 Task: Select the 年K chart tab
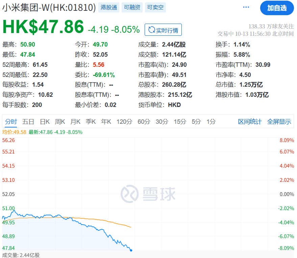[x=106, y=122]
